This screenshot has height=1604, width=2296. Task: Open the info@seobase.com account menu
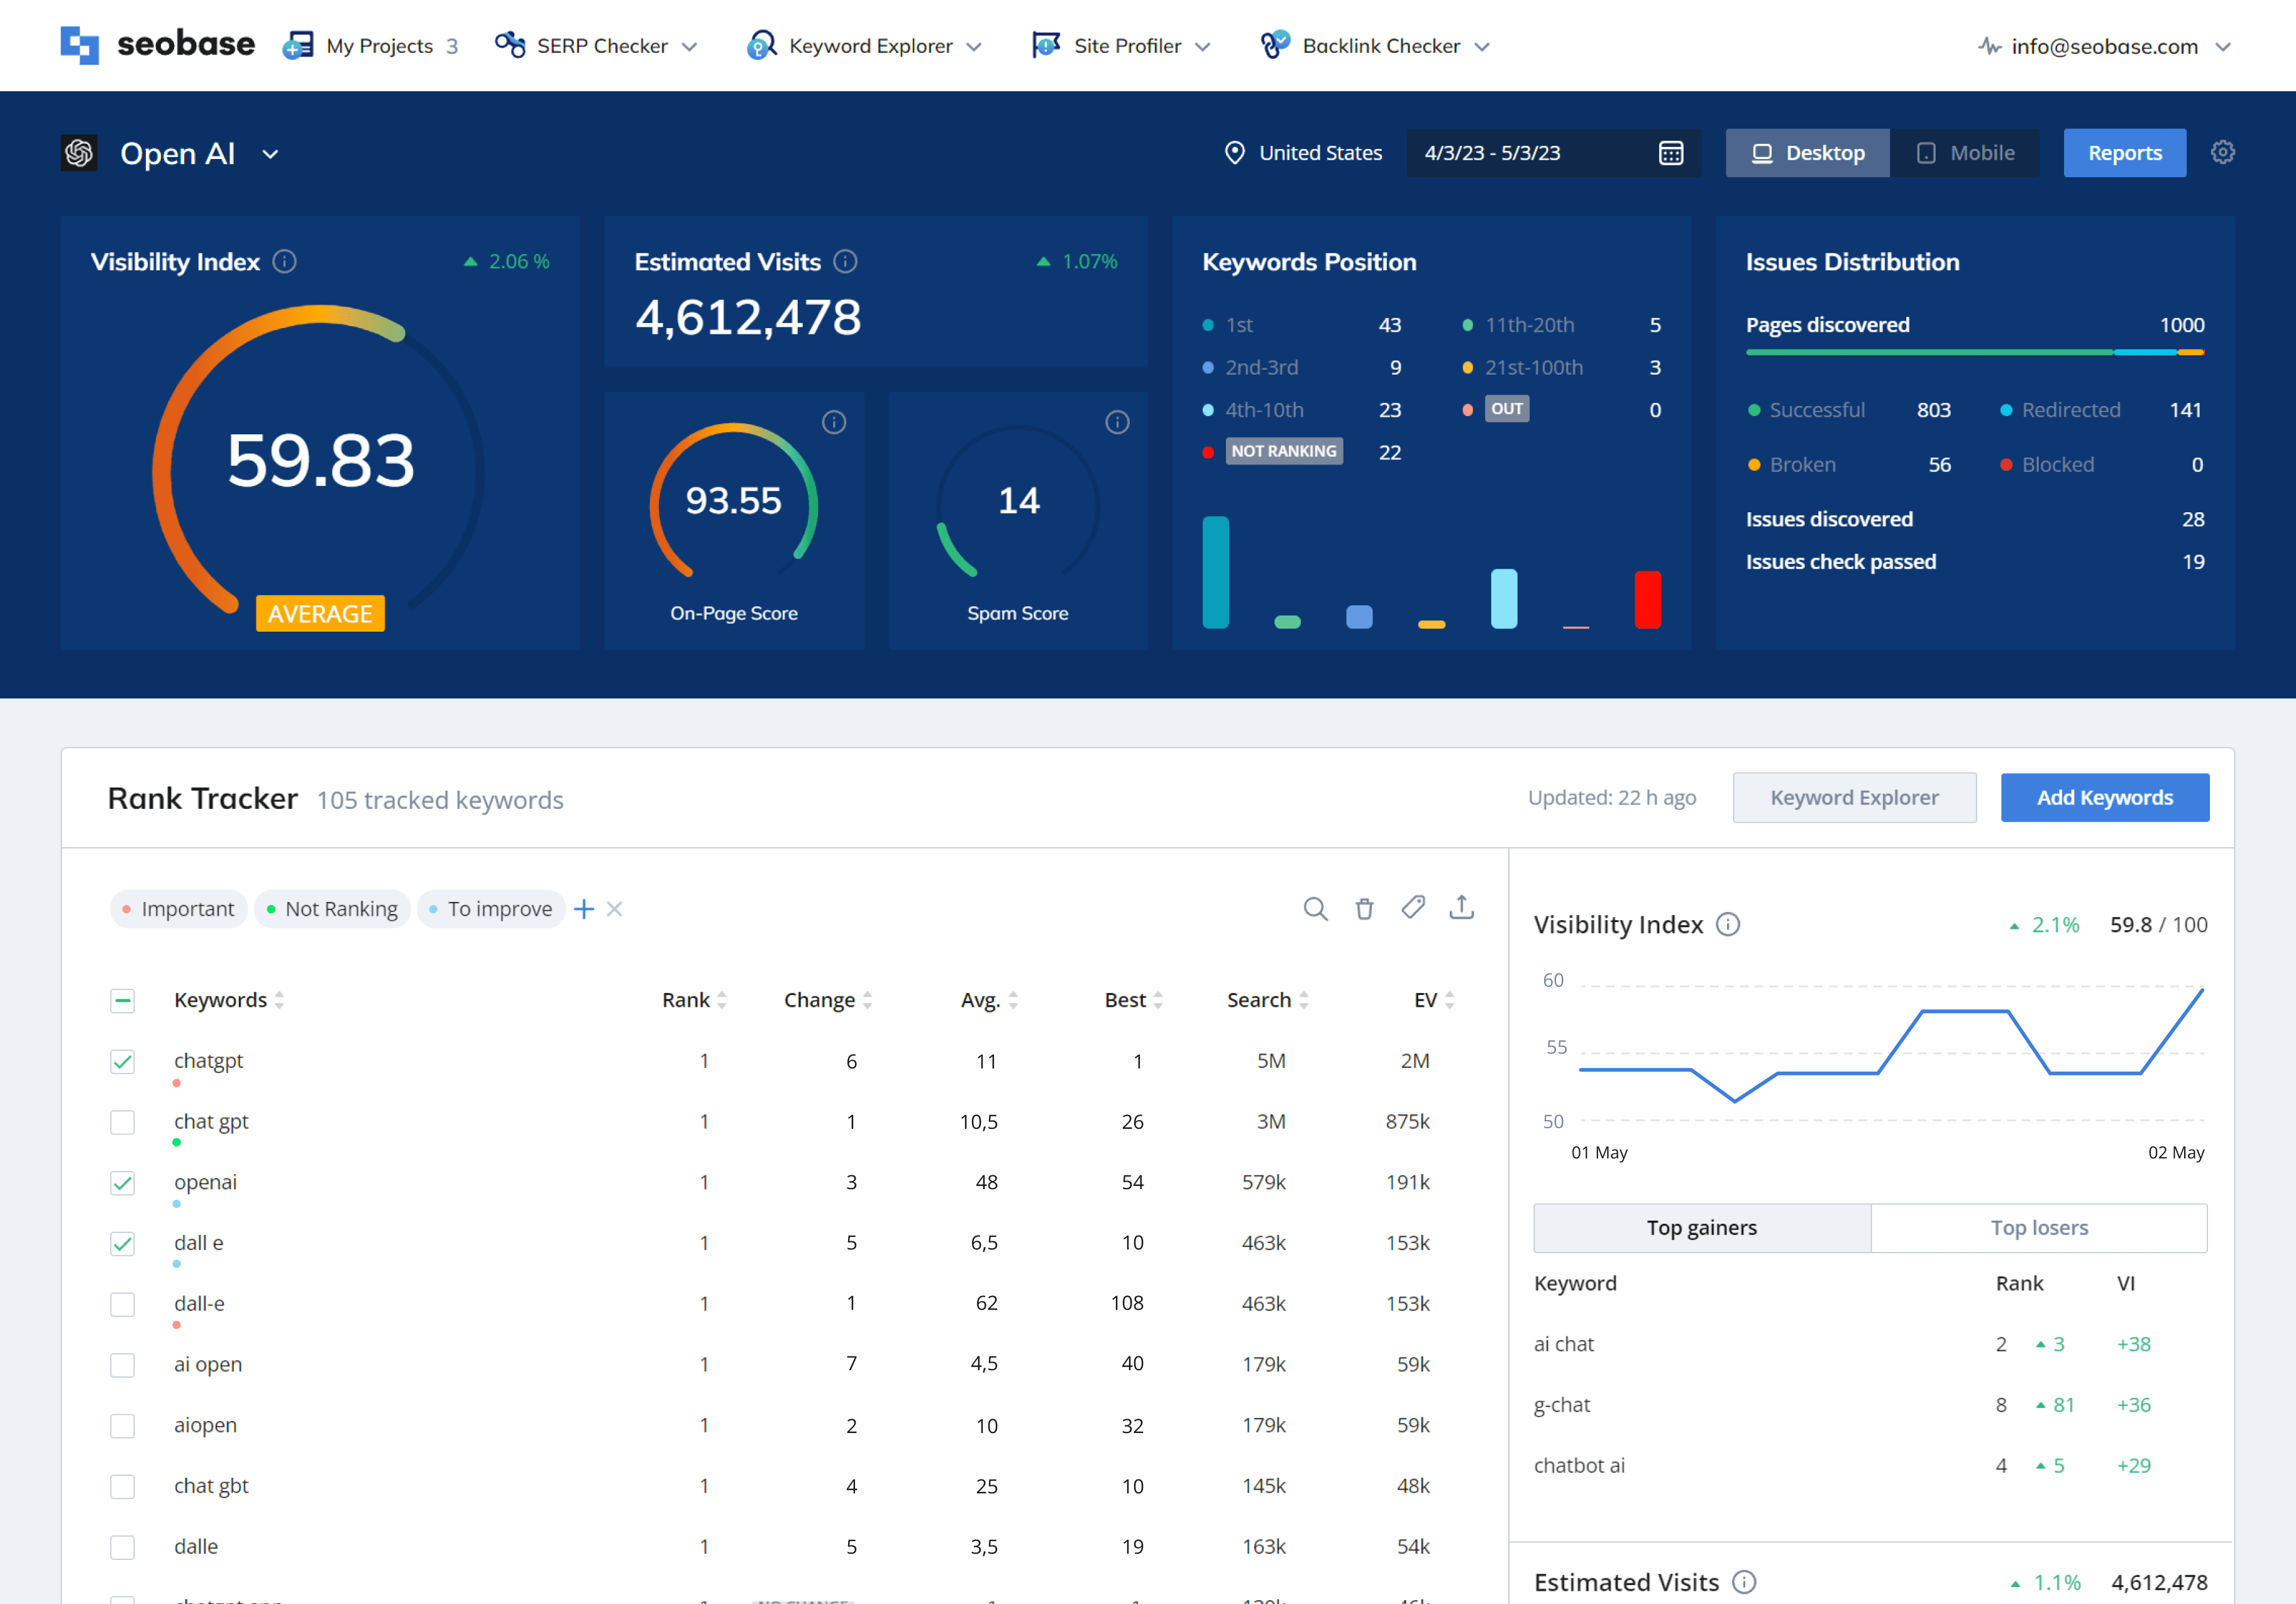[x=2104, y=46]
